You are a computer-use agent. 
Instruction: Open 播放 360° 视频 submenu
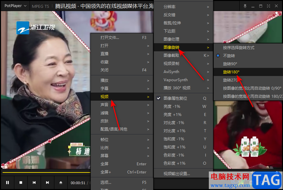point(183,88)
